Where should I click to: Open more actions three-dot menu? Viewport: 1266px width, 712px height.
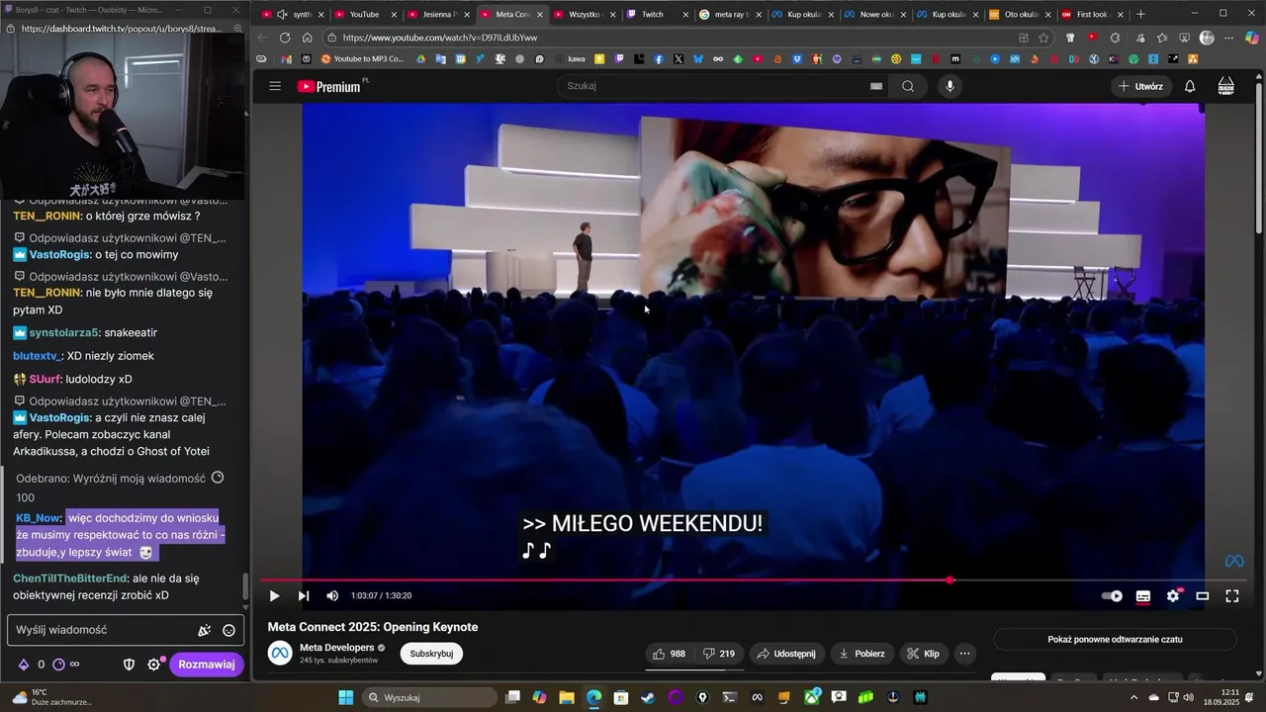click(x=964, y=654)
